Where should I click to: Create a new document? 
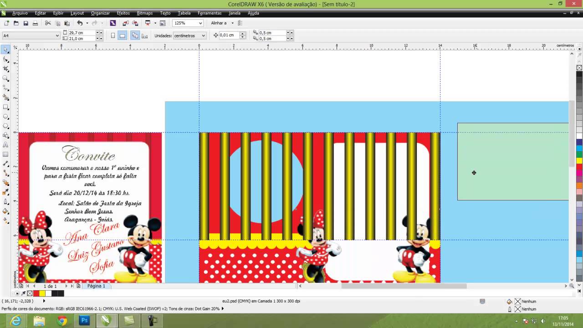(x=6, y=23)
